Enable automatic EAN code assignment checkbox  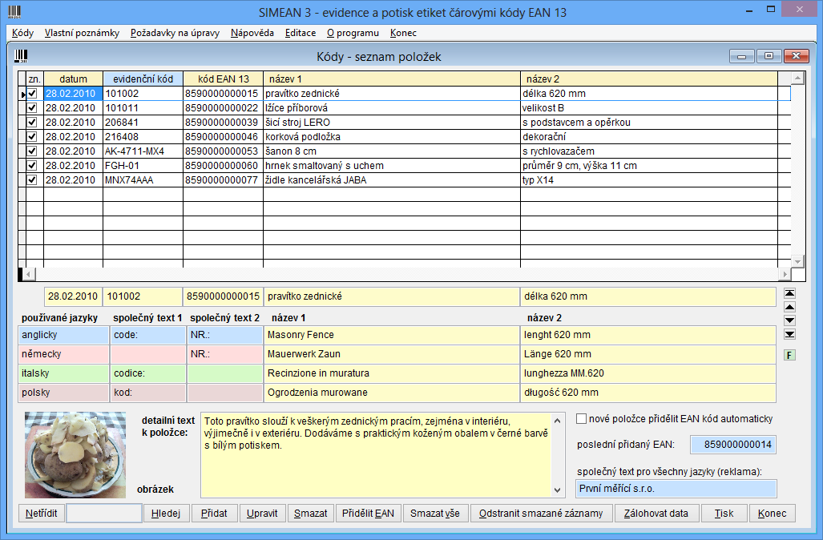click(582, 419)
